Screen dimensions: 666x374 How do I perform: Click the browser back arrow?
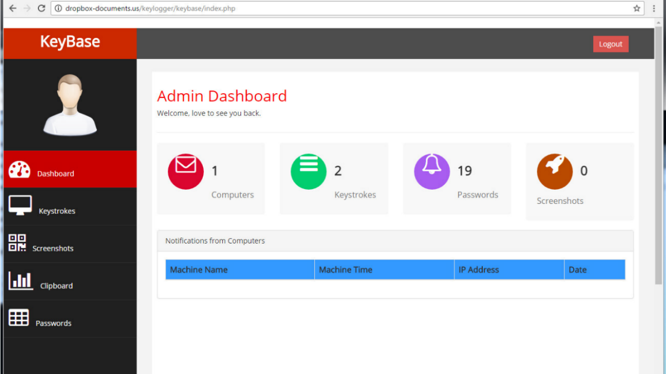[x=13, y=8]
